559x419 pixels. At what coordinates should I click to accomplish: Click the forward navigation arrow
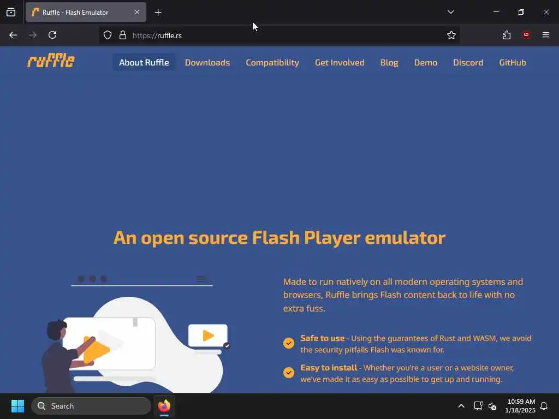(33, 35)
